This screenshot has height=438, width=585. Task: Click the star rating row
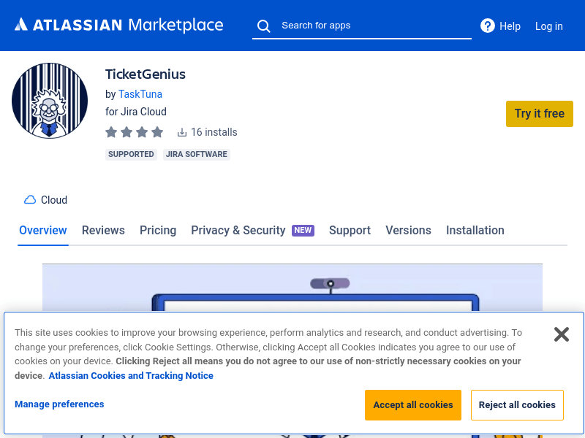pyautogui.click(x=135, y=132)
